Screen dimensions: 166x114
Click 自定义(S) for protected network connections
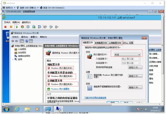[135, 67]
